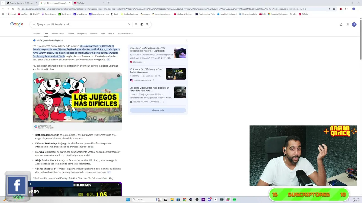Screen dimensions: 362x203
Task: Click the page vertical scrollbar
Action: pos(361,39)
